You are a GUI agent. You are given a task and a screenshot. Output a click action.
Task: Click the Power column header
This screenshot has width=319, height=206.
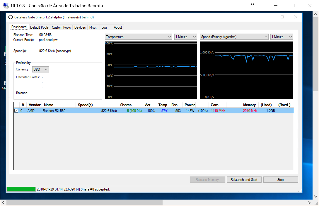point(189,105)
